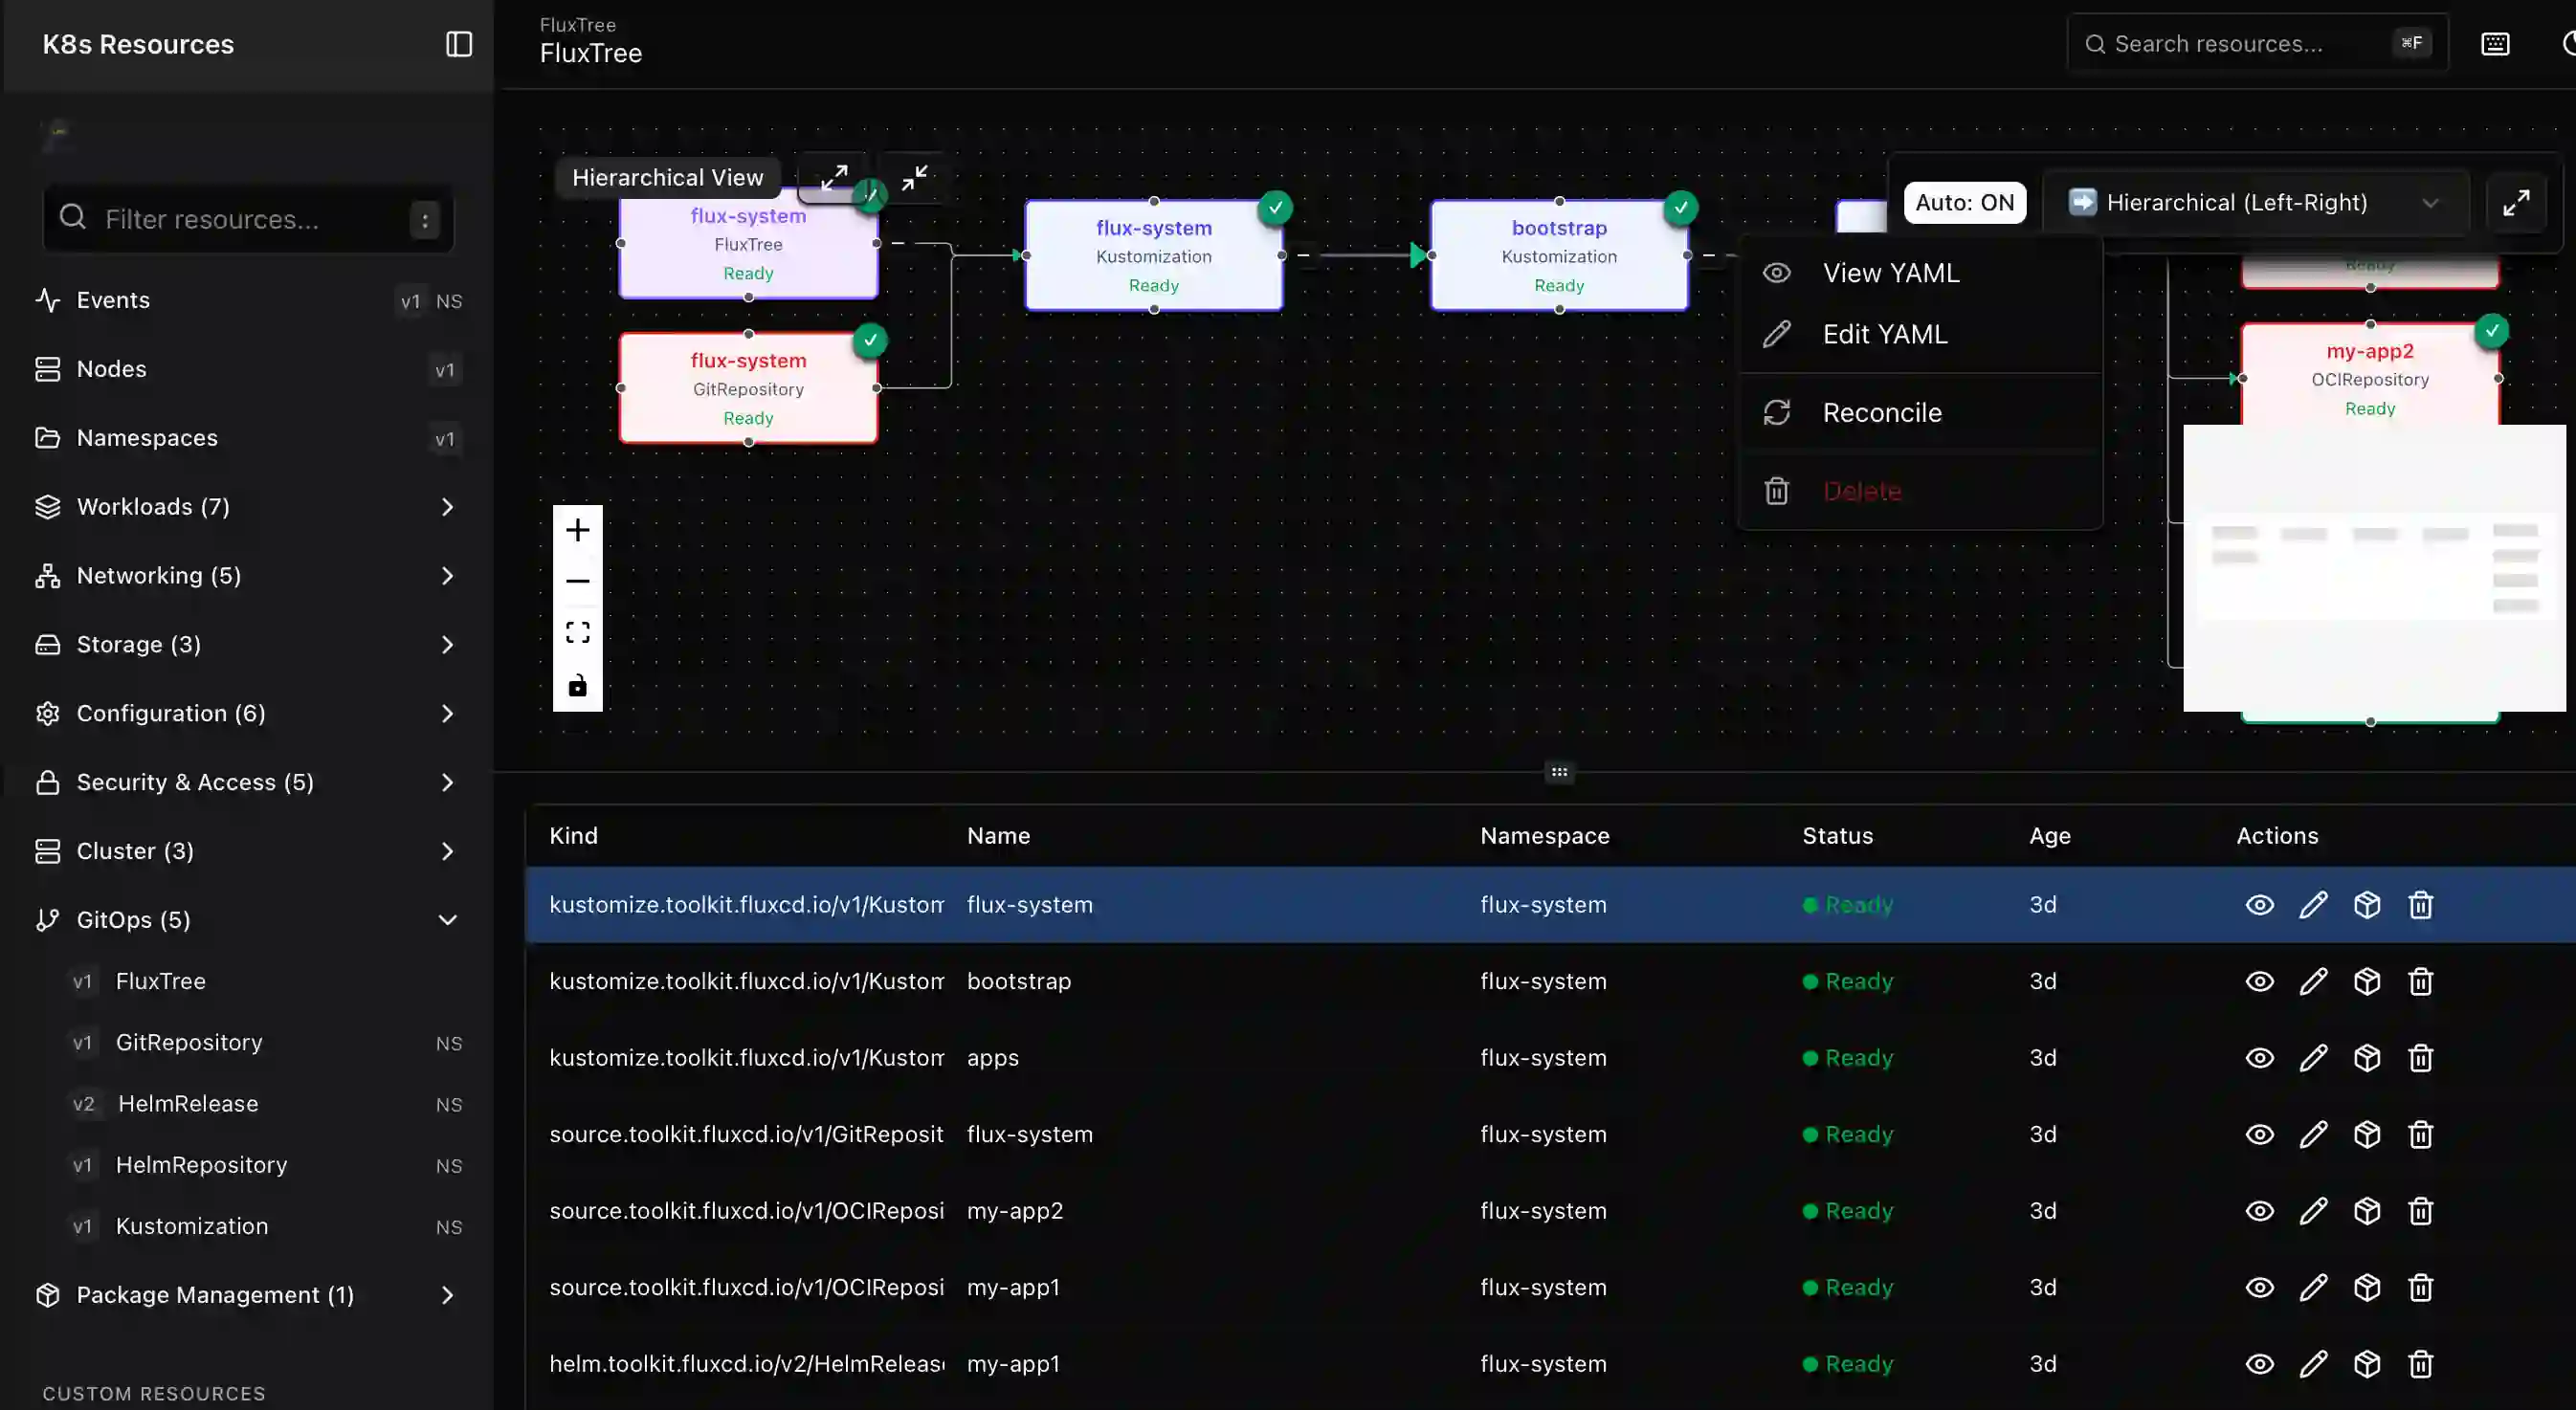Edit the bootstrap Kustomization via pencil icon
Screen dimensions: 2576x1410
click(2314, 981)
